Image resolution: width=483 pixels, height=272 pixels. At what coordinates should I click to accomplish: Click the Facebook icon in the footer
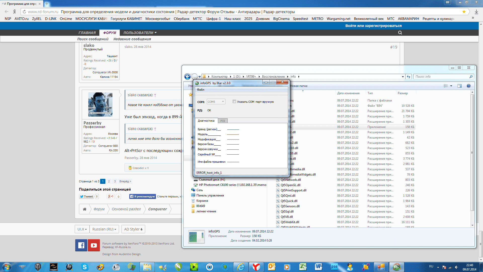pos(81,245)
